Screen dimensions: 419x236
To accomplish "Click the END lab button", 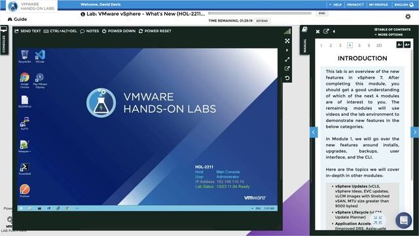I will pyautogui.click(x=321, y=13).
